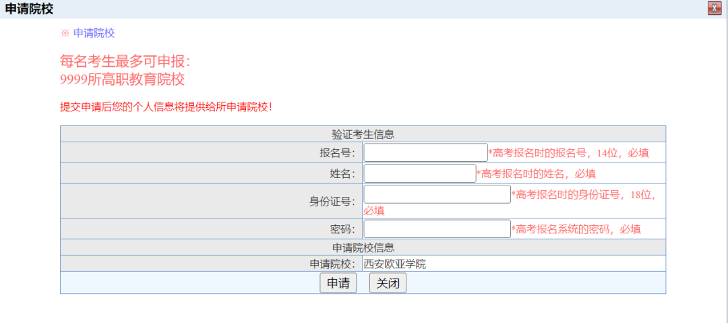This screenshot has width=728, height=323.
Task: Click the 关闭 button
Action: [388, 283]
